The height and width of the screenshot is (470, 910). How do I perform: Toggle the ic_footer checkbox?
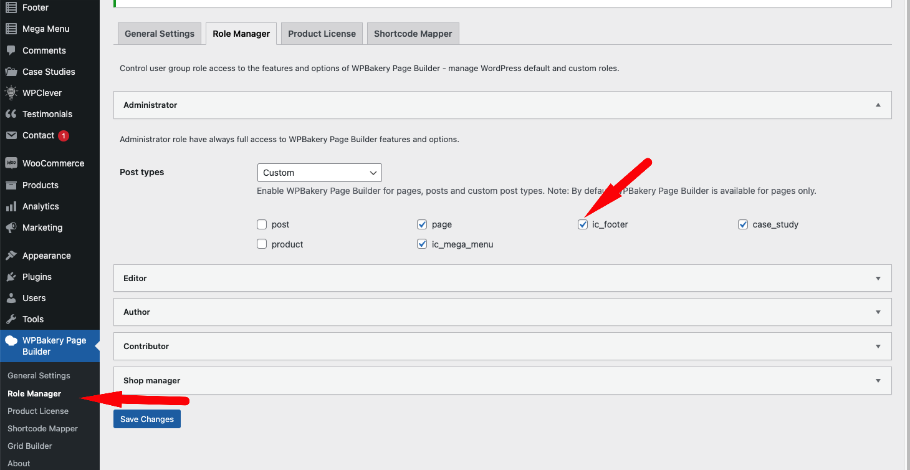point(583,224)
